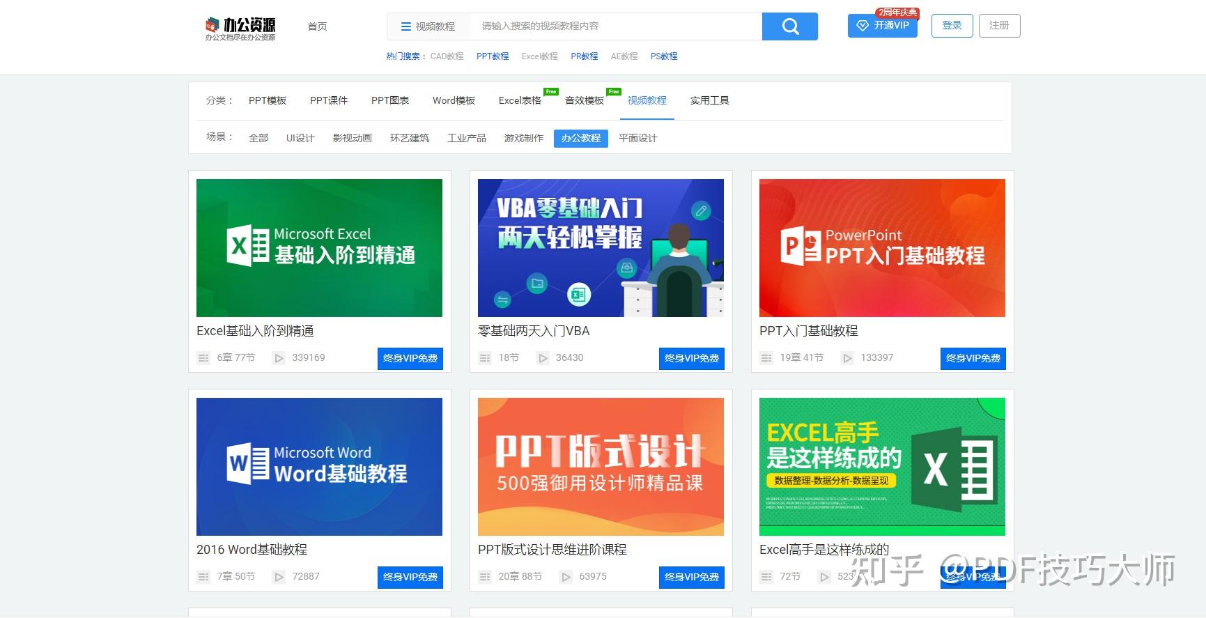Click play count icon beside 339169
Screen dimensions: 1206x618
coord(279,358)
